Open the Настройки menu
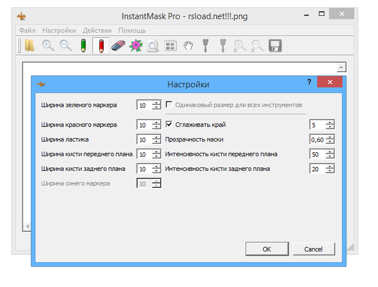The width and height of the screenshot is (378, 287). point(59,30)
